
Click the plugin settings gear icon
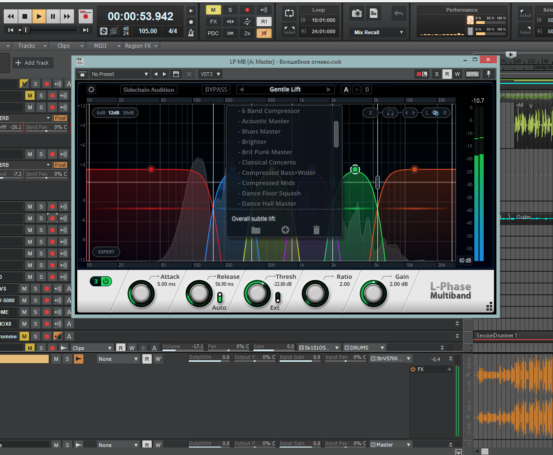[x=91, y=90]
